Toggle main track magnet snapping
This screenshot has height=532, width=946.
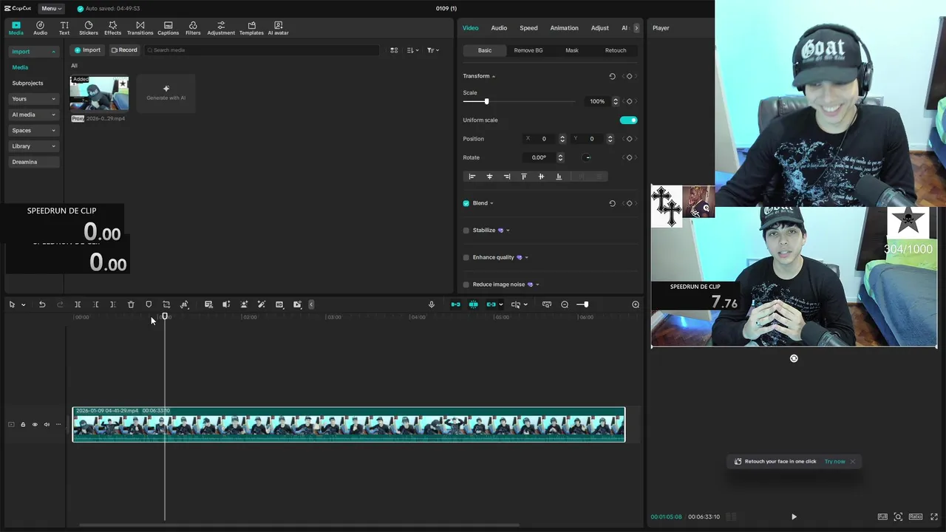455,304
